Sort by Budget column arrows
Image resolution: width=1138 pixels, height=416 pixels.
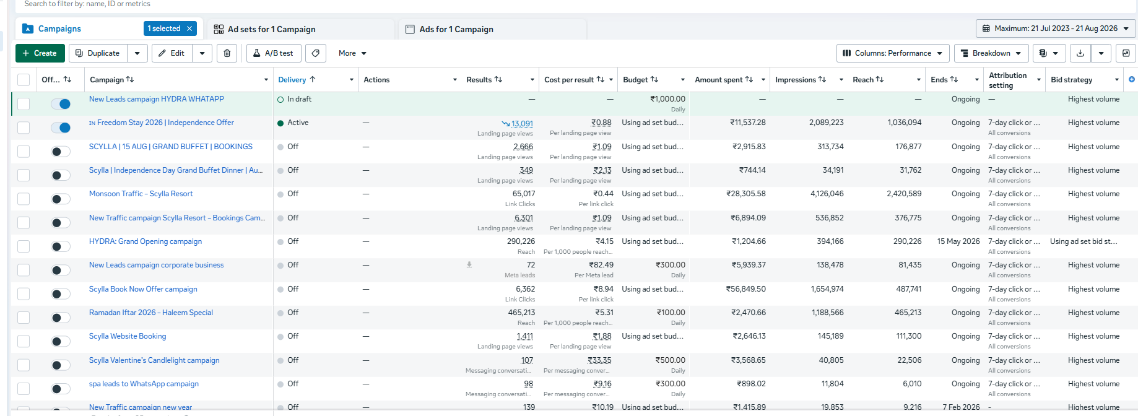tap(654, 79)
